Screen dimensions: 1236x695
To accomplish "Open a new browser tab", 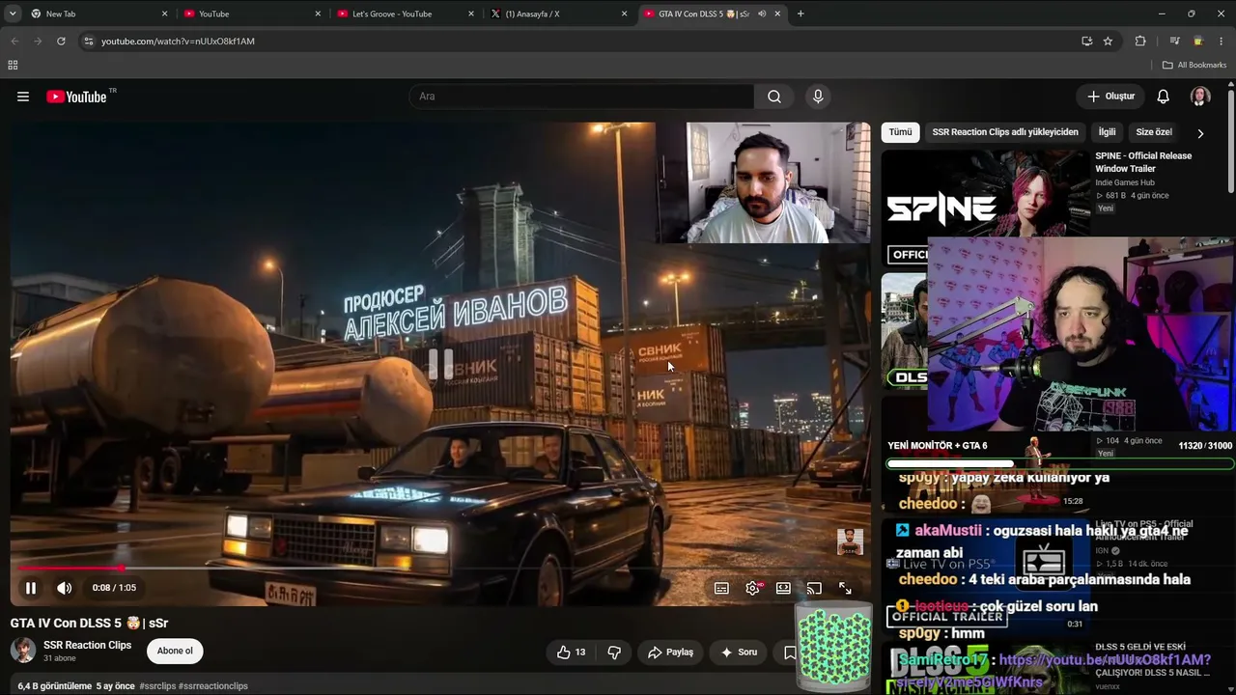I will pos(801,14).
